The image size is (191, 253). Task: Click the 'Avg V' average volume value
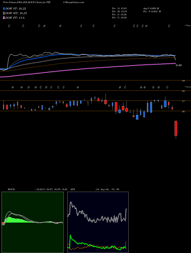pos(154,8)
